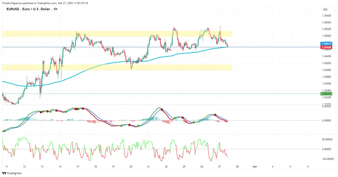Select the green horizontal line at 1.03311
The image size is (338, 177).
[161, 94]
